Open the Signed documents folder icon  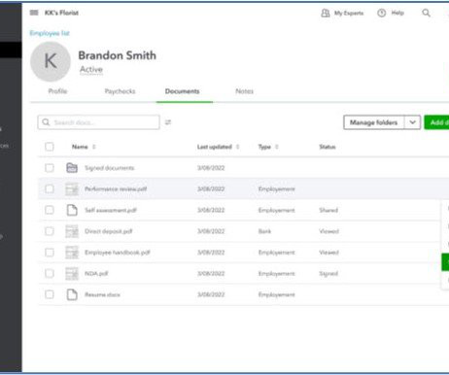click(72, 168)
